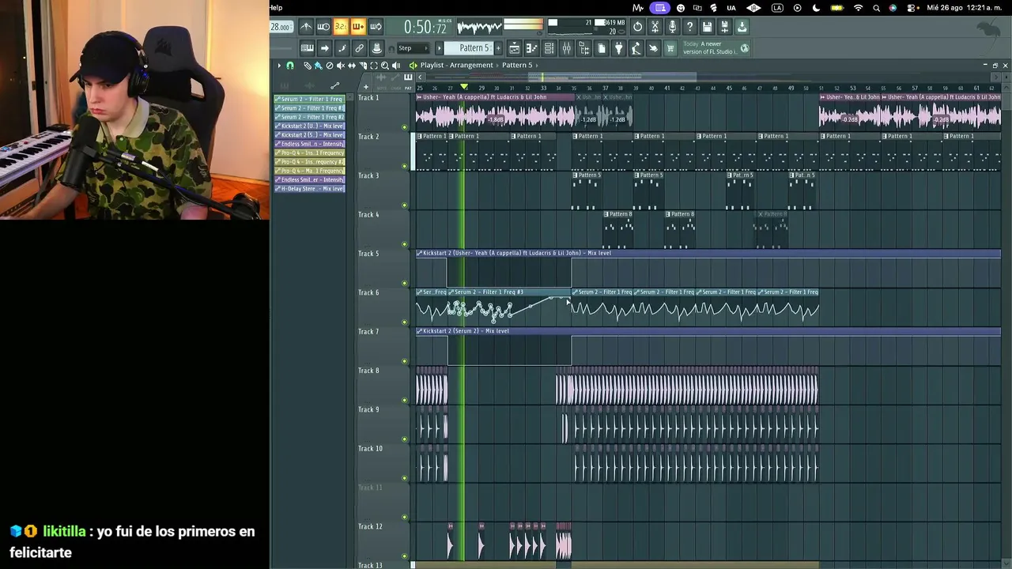Open the Piano roll from the toolbar
Screen dimensions: 1012x569
coord(531,48)
